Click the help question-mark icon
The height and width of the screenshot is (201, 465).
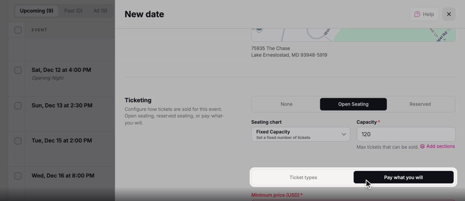(x=417, y=14)
